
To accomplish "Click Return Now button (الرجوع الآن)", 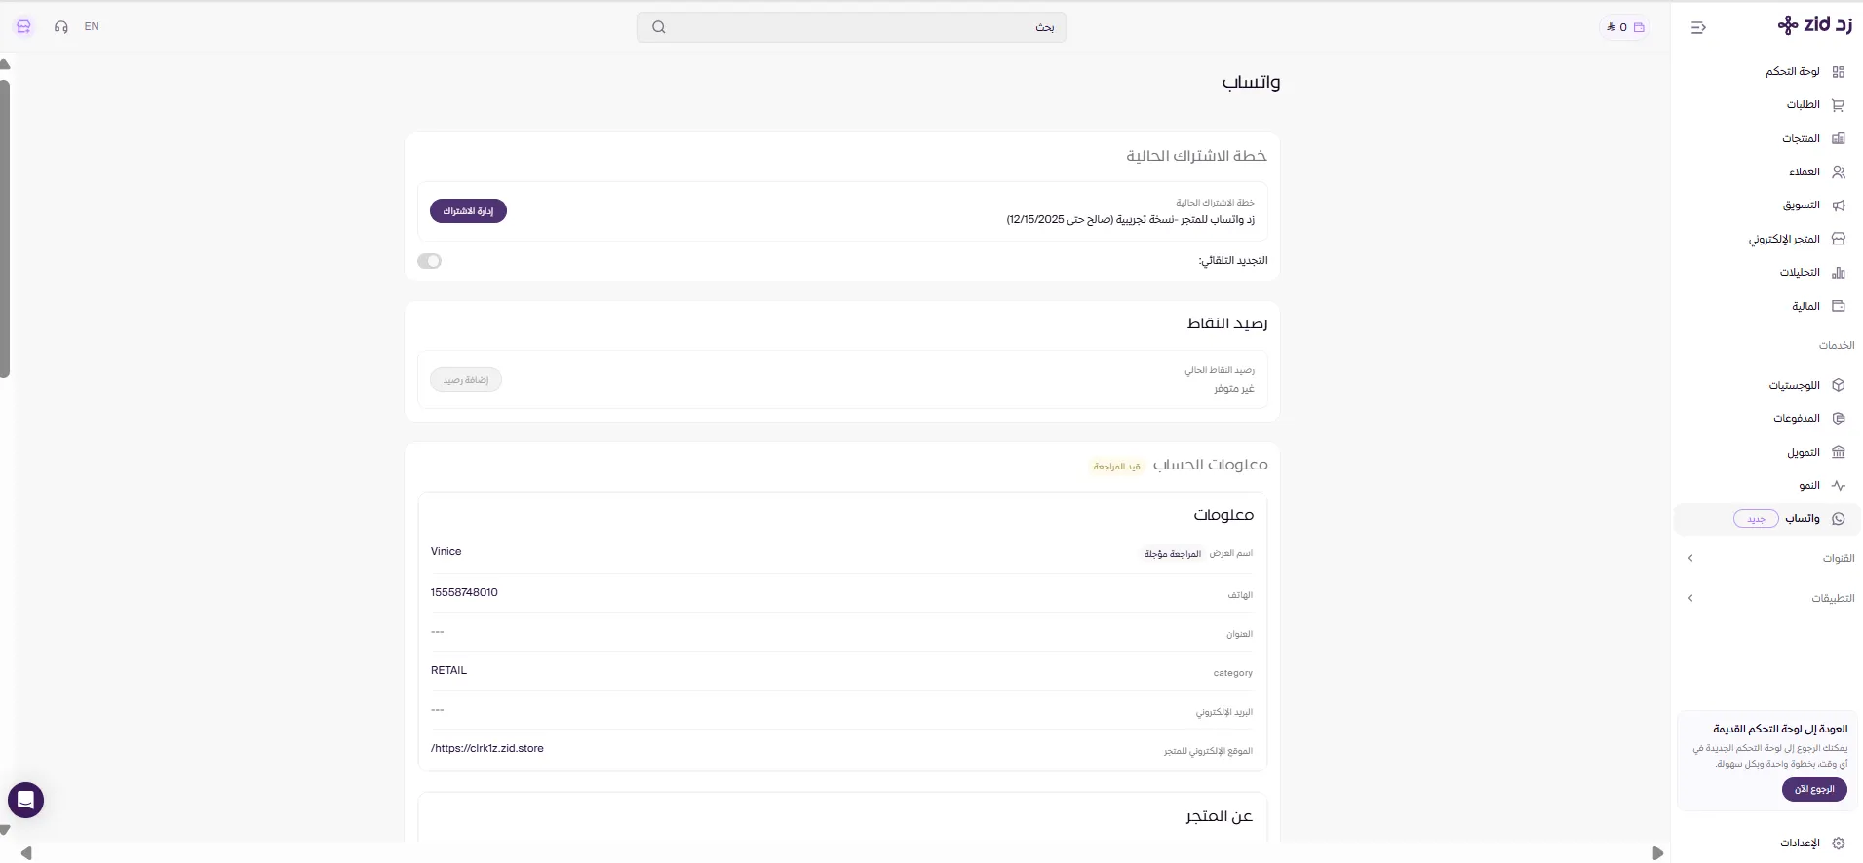I will pos(1814,789).
